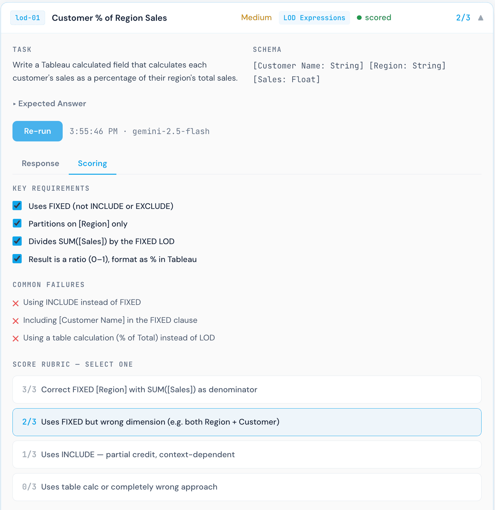Click the lod-01 task ID badge
The image size is (495, 510).
coord(27,18)
